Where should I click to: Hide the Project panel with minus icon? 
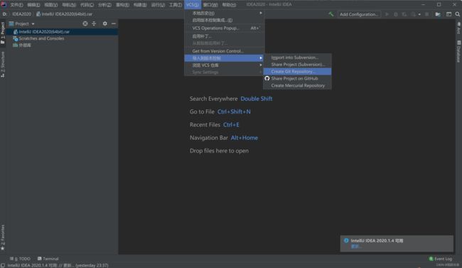click(x=114, y=23)
